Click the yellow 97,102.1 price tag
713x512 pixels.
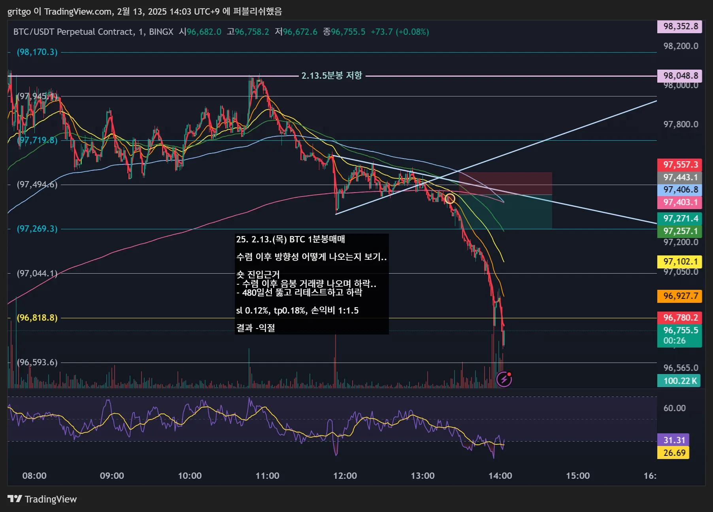pos(680,261)
